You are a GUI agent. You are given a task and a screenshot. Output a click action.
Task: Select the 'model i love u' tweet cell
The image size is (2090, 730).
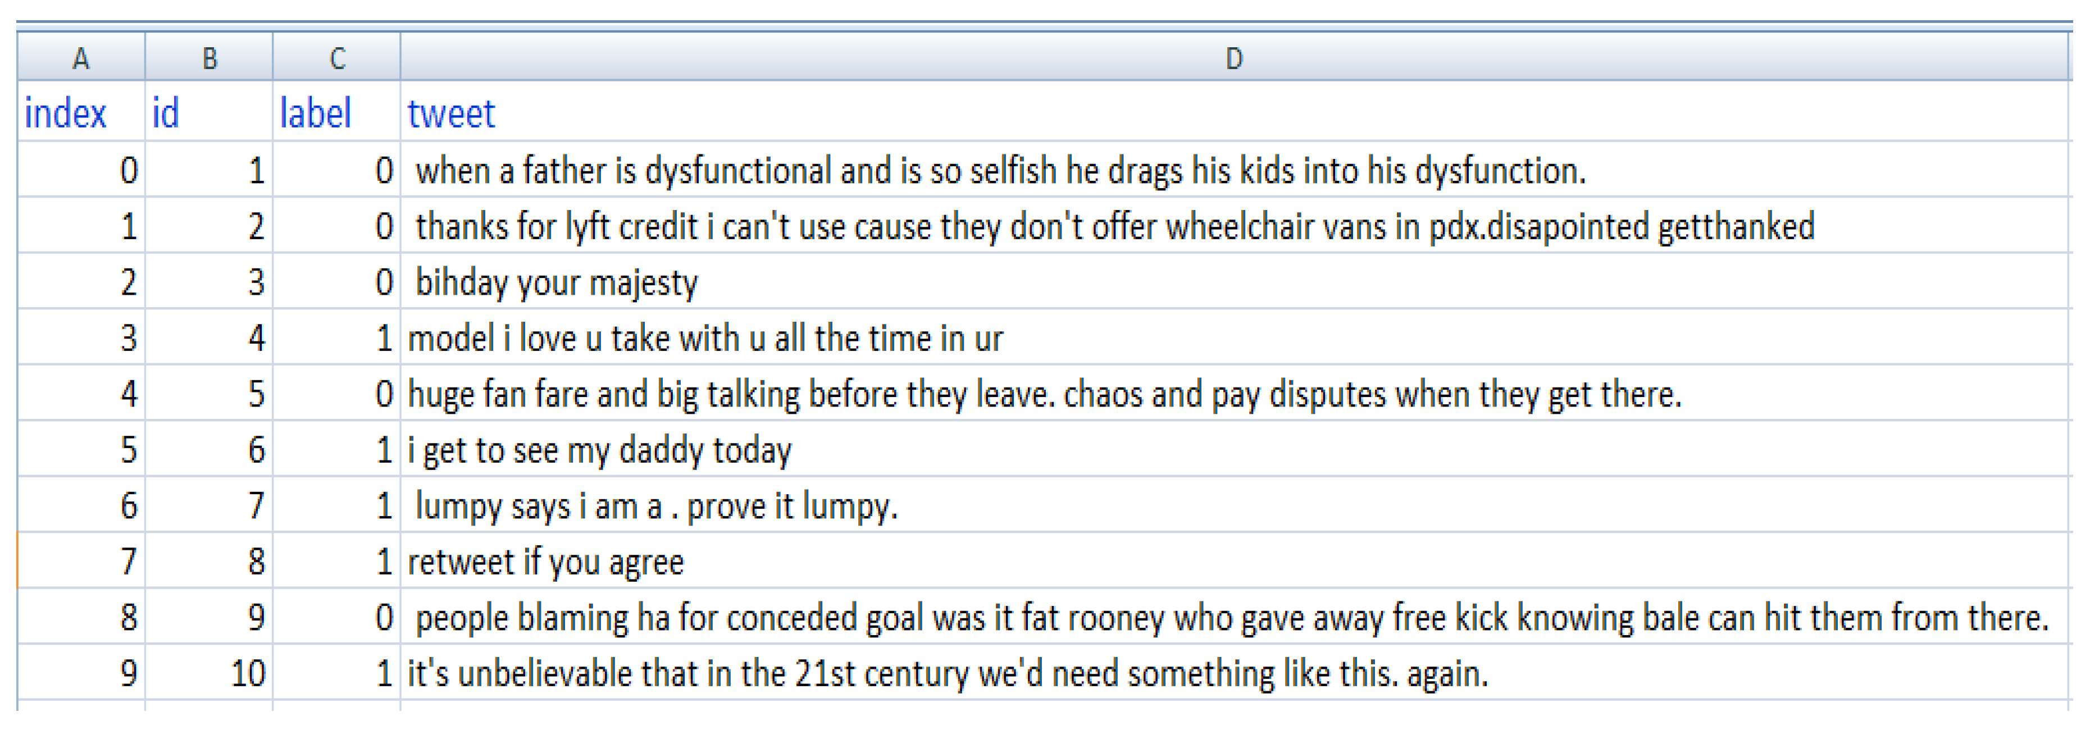tap(705, 338)
